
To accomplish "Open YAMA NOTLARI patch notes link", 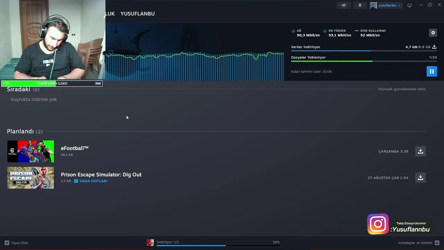I will [x=93, y=181].
